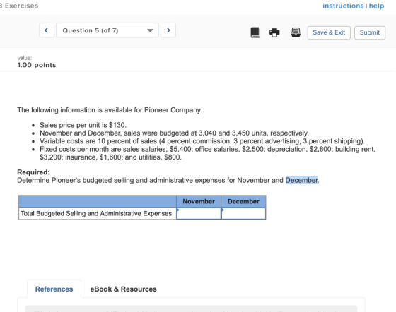Click the Required heading text

34,172
